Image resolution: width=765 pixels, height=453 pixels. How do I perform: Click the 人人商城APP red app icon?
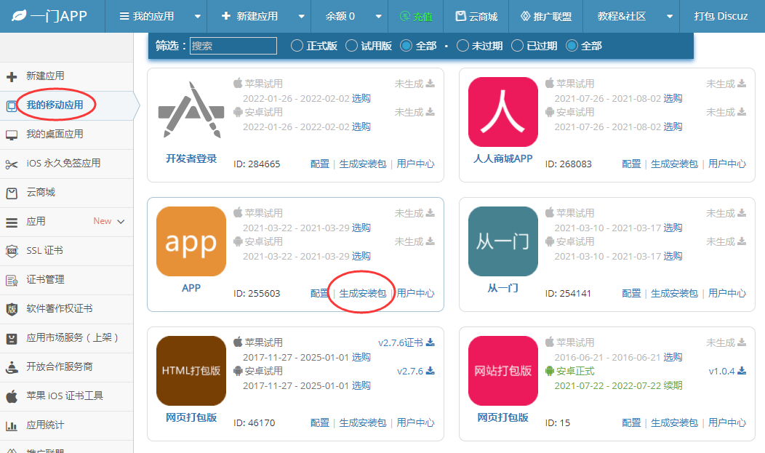pyautogui.click(x=503, y=112)
